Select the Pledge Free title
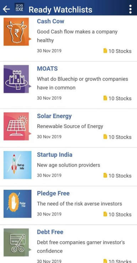 click(53, 193)
